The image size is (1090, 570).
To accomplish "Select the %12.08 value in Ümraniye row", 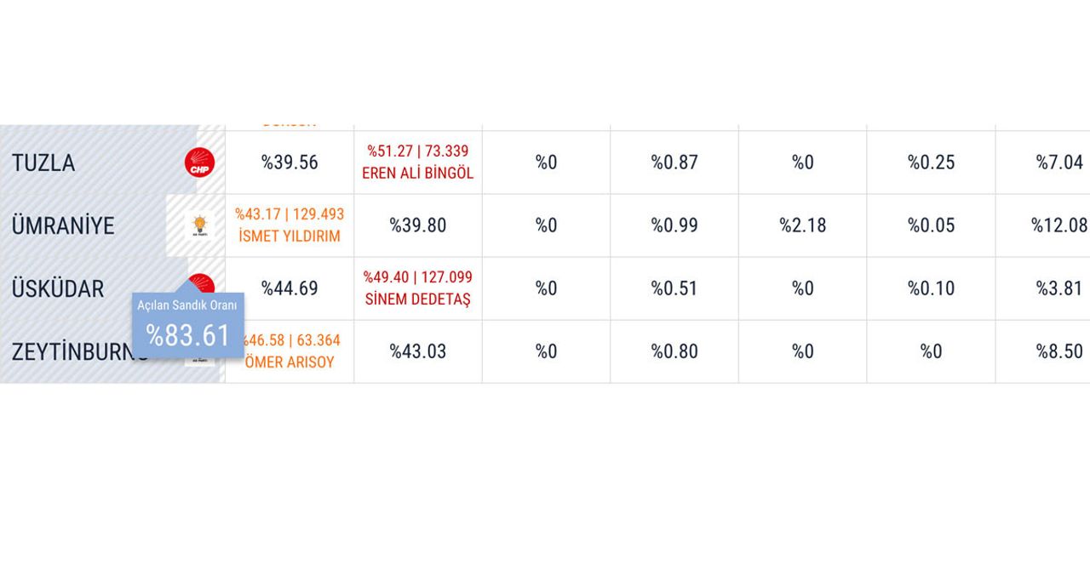I will pos(1059,225).
